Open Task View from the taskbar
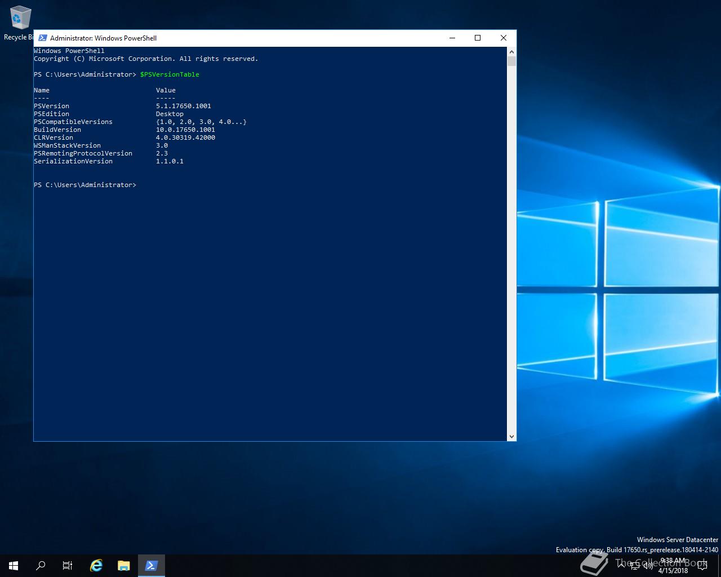The image size is (721, 577). tap(68, 566)
